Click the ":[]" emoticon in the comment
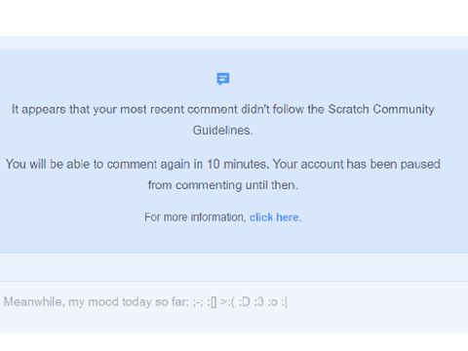468x351 pixels. point(212,302)
